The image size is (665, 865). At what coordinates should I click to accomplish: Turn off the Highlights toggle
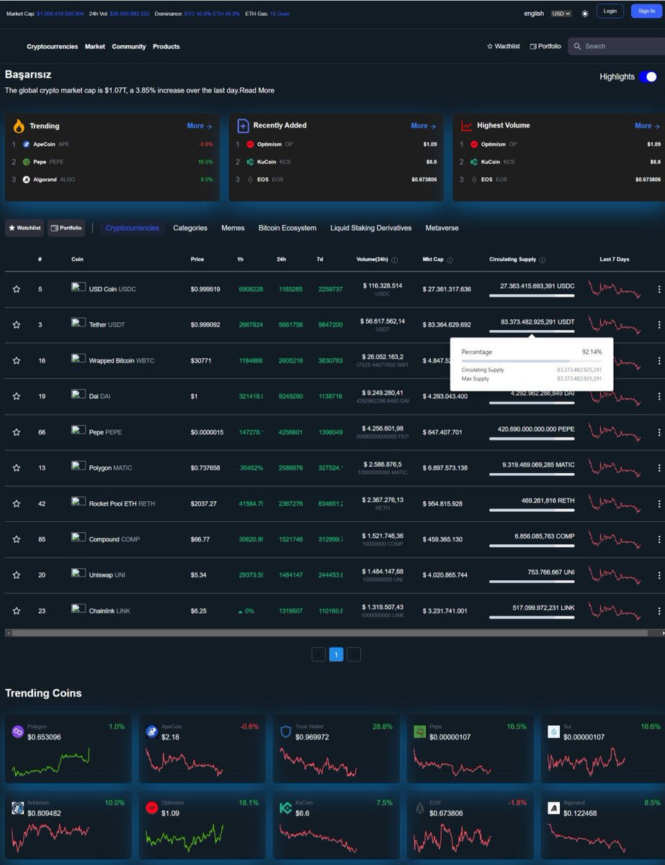click(646, 76)
